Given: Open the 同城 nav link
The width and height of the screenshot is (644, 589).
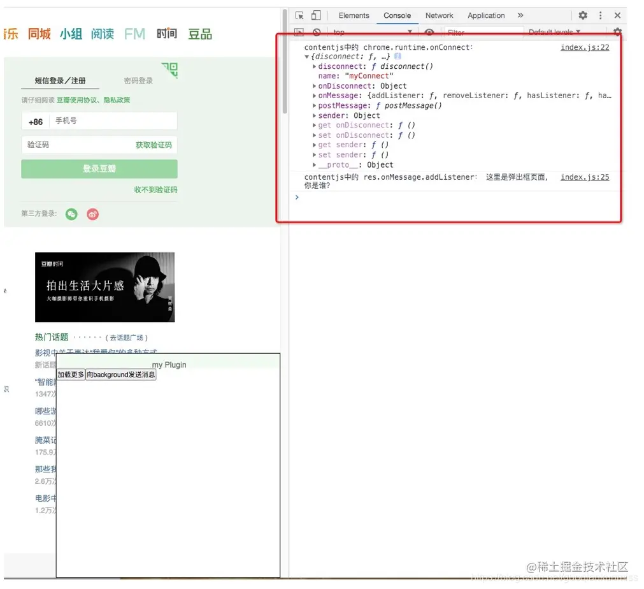Looking at the screenshot, I should 39,34.
